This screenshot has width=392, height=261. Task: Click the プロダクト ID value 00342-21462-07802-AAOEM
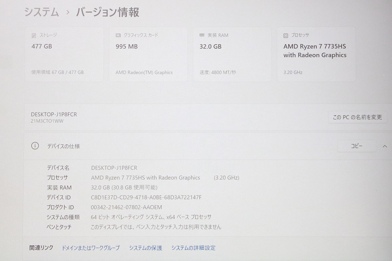126,207
